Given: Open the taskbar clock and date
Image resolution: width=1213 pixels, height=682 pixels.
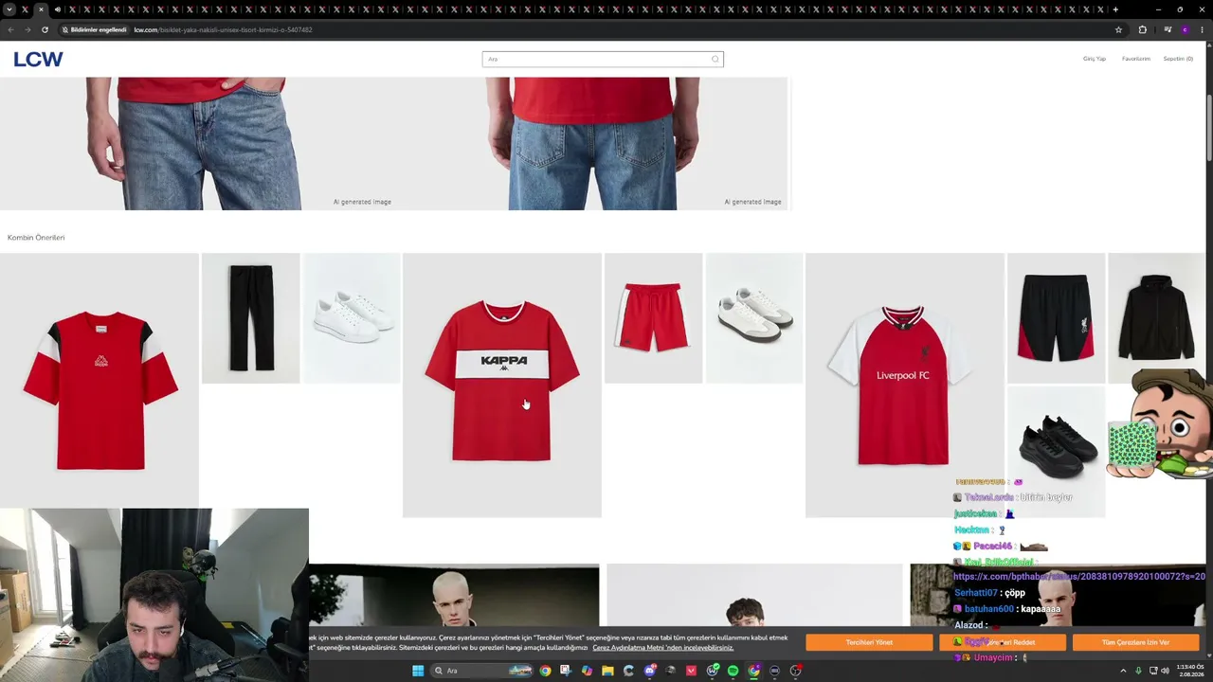Looking at the screenshot, I should coord(1190,671).
